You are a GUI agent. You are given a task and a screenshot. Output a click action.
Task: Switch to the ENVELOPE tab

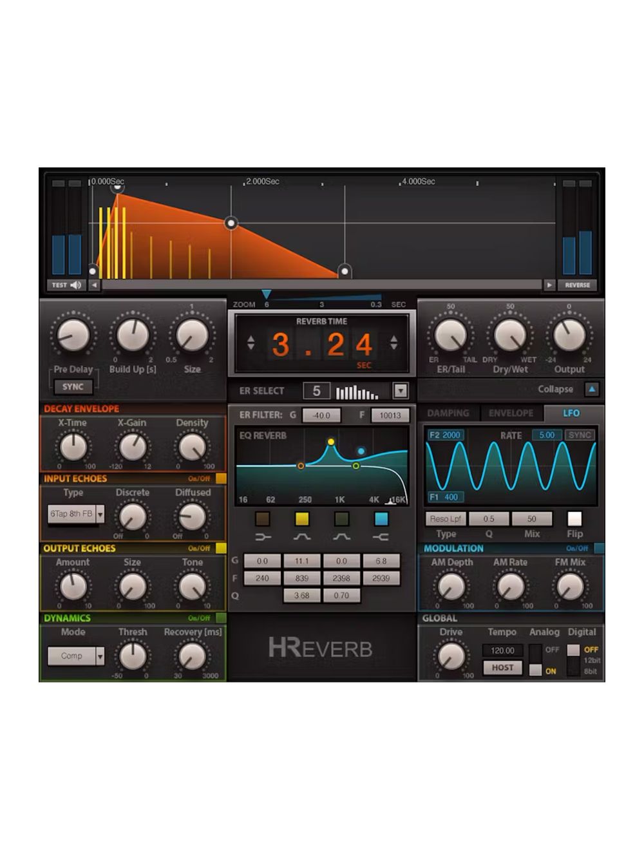click(512, 413)
